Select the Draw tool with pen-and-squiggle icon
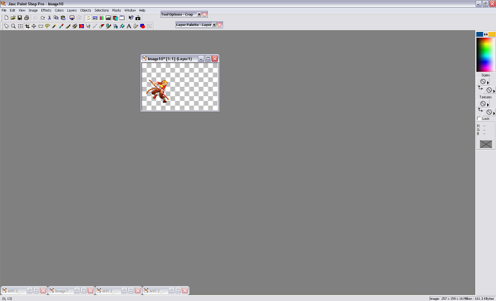This screenshot has width=496, height=301. (135, 26)
